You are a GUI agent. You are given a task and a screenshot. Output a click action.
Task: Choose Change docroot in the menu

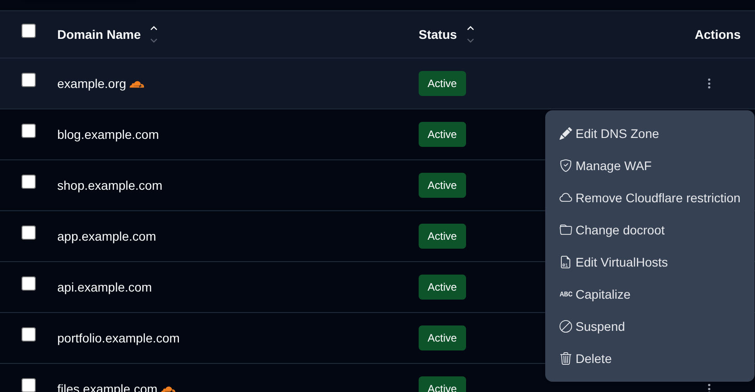tap(650, 230)
